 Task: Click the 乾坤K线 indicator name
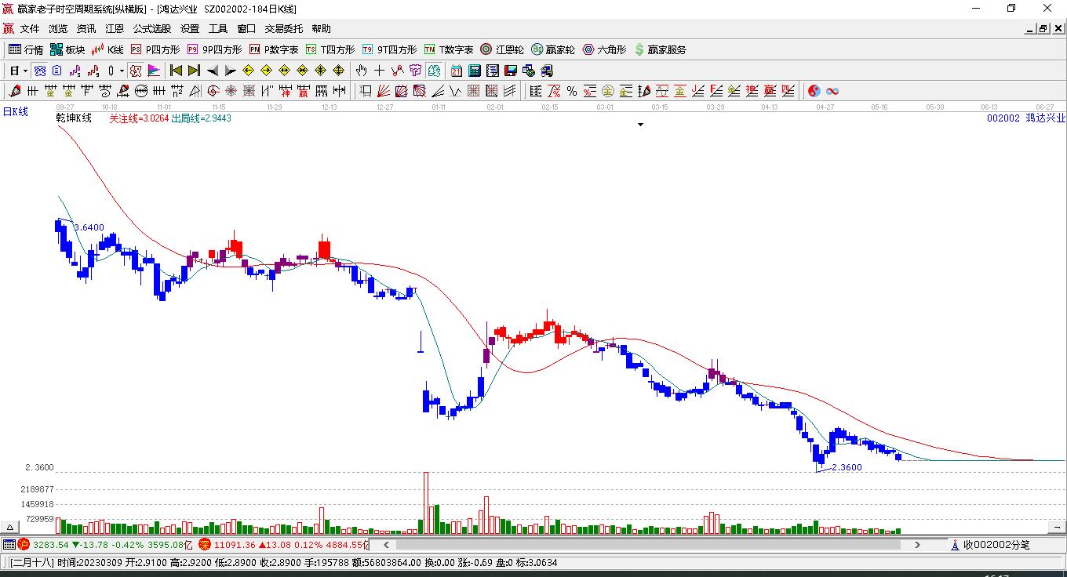click(75, 118)
